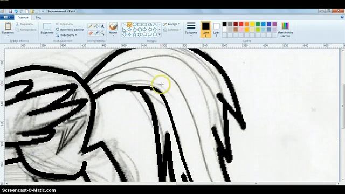Choose the Six-point star shape
Image resolution: width=345 pixels, height=194 pixels.
click(140, 34)
